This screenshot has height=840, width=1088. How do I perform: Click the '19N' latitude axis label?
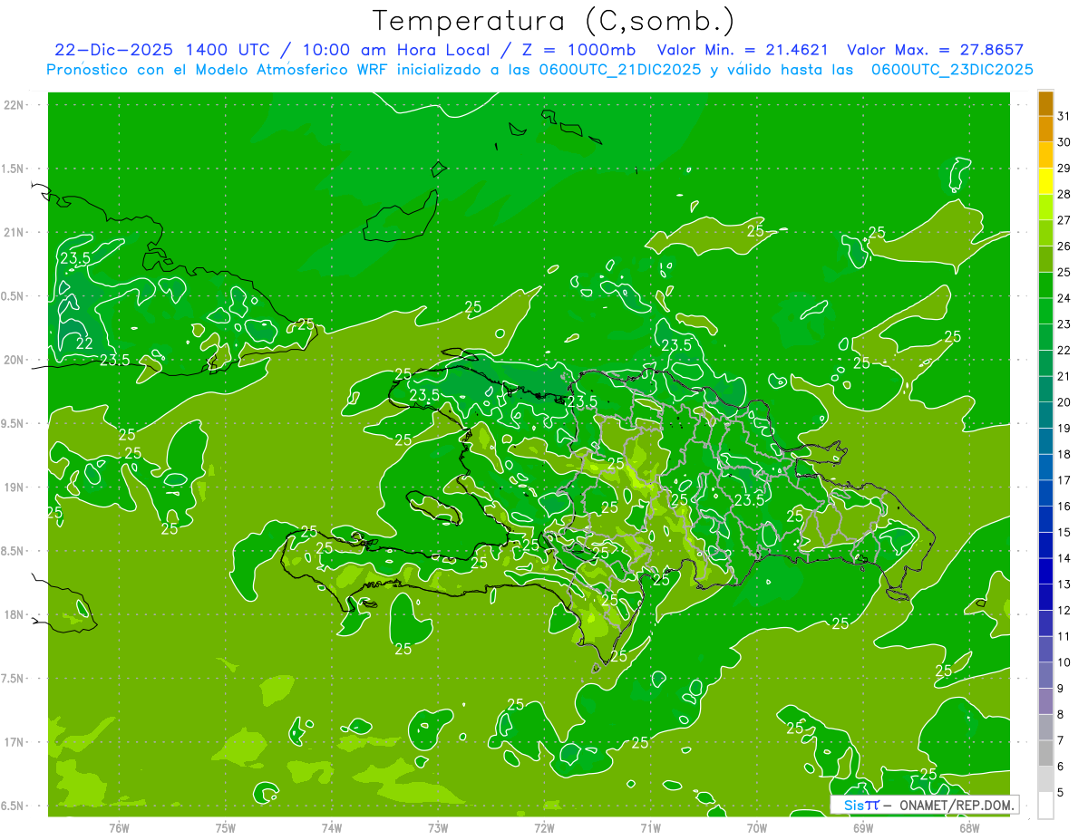click(x=15, y=488)
